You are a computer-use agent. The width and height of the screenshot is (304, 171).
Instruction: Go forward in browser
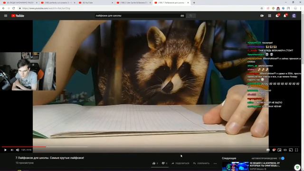click(9, 9)
